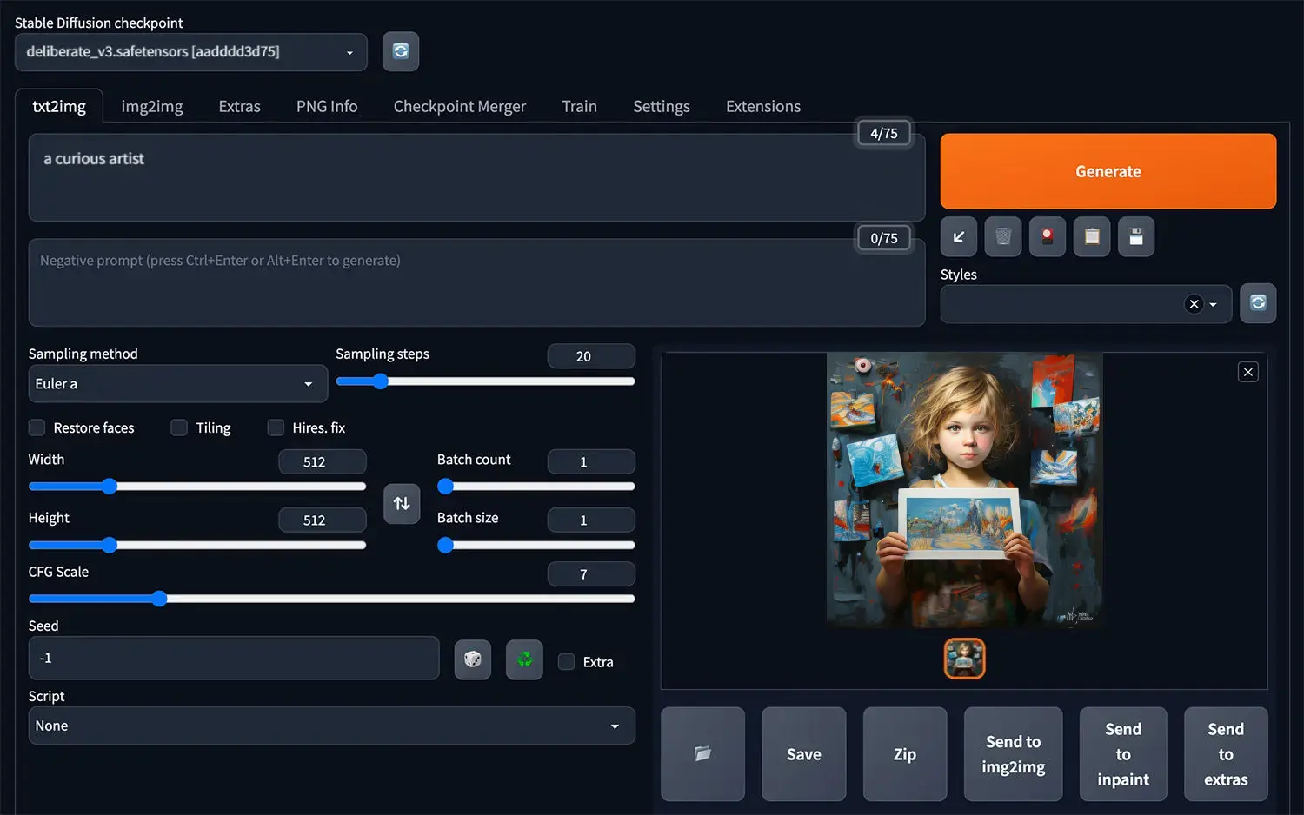Click the orange Generate button
This screenshot has height=815, width=1304.
(x=1108, y=171)
